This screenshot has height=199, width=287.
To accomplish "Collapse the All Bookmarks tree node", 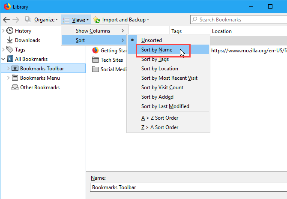I will (x=4, y=59).
